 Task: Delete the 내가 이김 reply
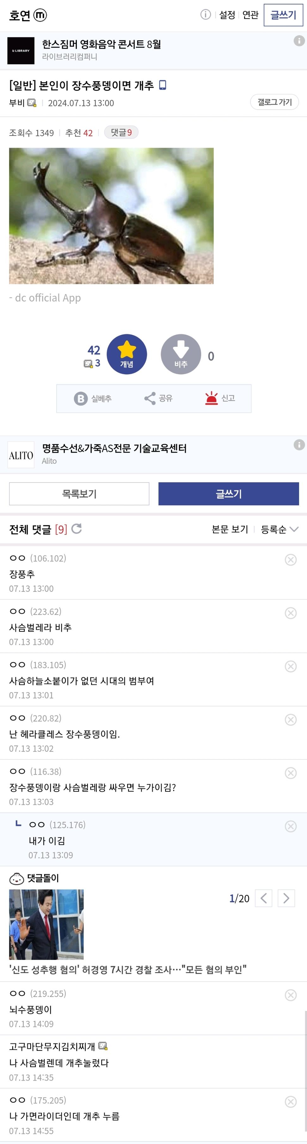click(x=291, y=826)
